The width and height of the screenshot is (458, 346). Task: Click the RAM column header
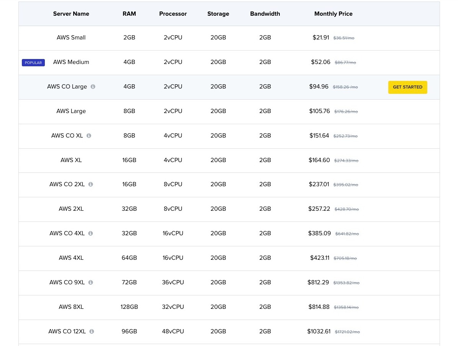click(129, 14)
